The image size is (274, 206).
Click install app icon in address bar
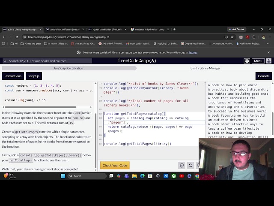click(x=226, y=37)
